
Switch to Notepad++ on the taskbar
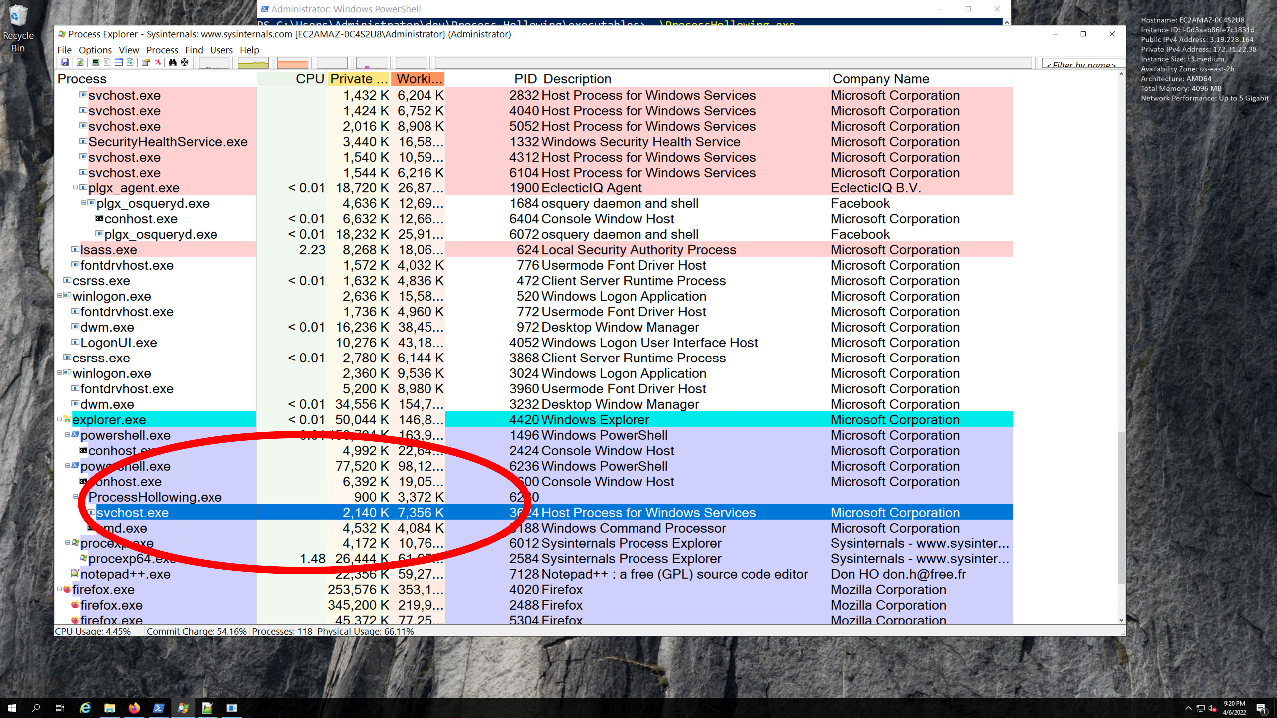(x=207, y=708)
